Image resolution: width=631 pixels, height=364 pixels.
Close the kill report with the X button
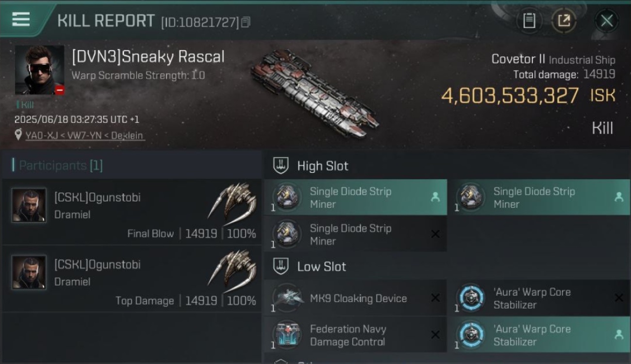point(607,21)
